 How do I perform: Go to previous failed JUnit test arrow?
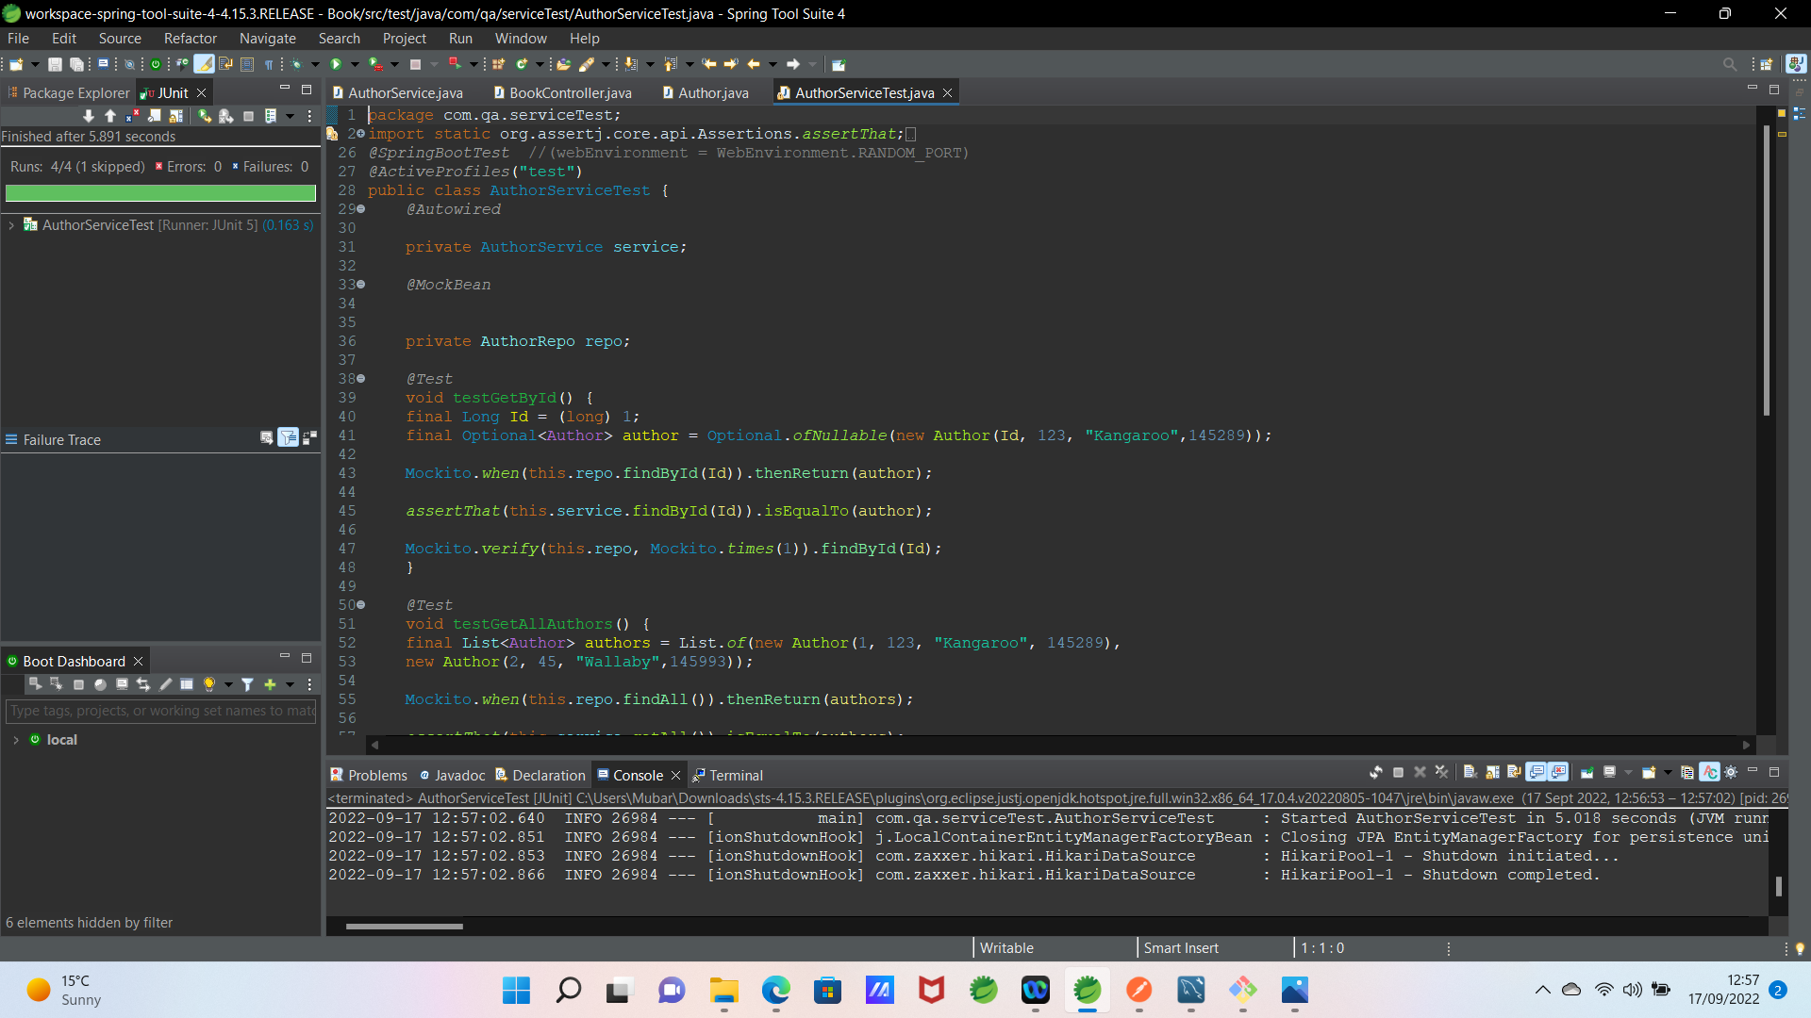(x=110, y=116)
